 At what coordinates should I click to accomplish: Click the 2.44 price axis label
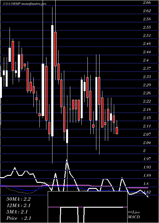coord(147,52)
